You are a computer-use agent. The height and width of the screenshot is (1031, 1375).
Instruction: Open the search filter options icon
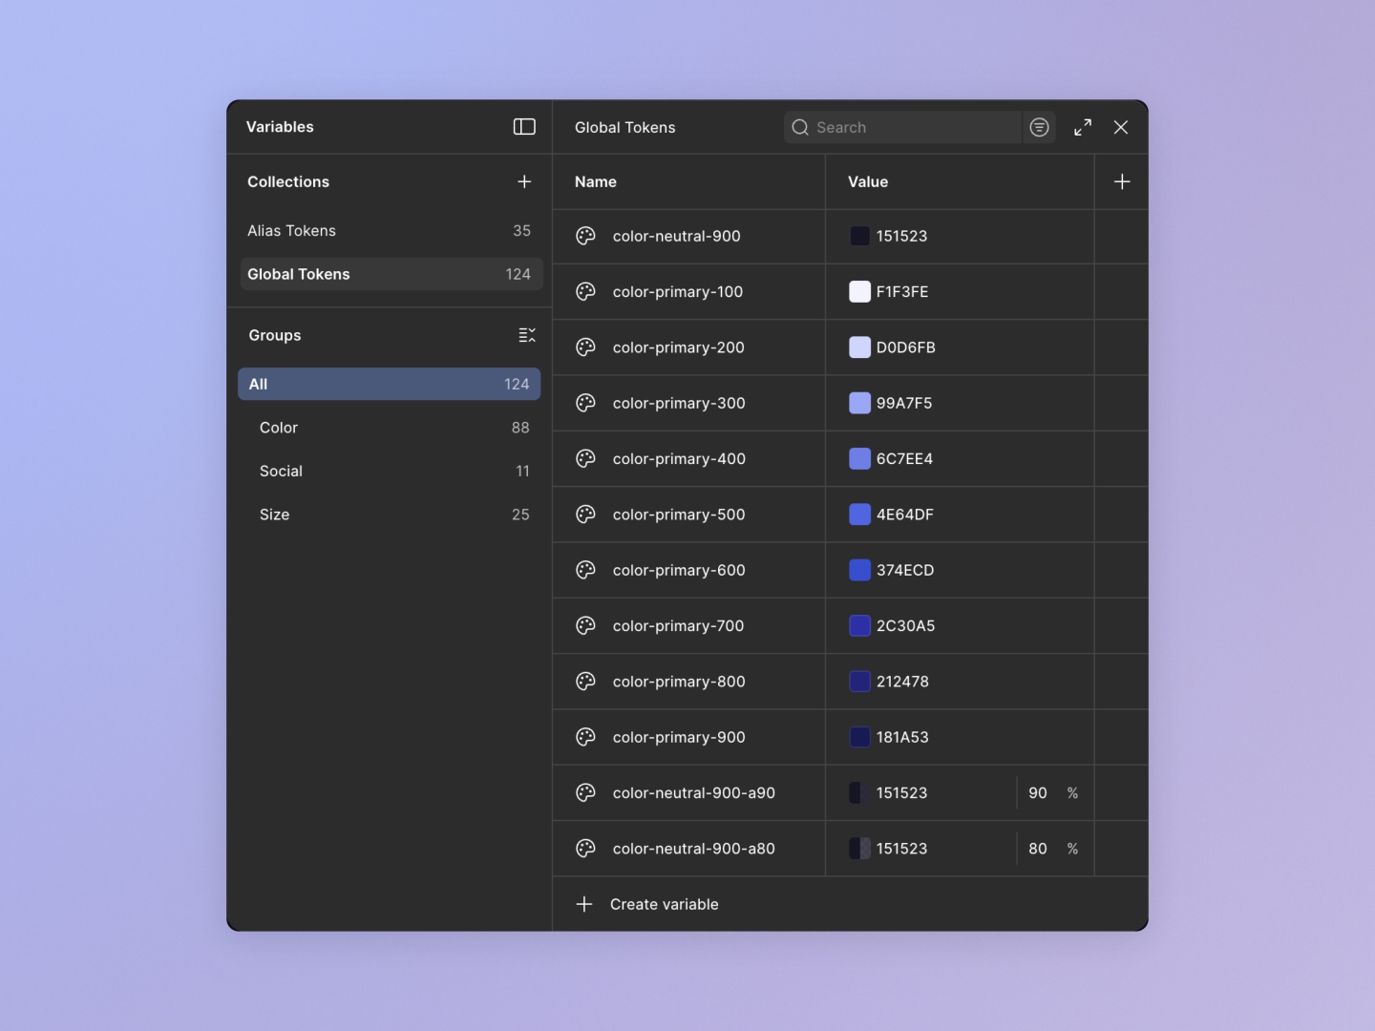click(1039, 127)
